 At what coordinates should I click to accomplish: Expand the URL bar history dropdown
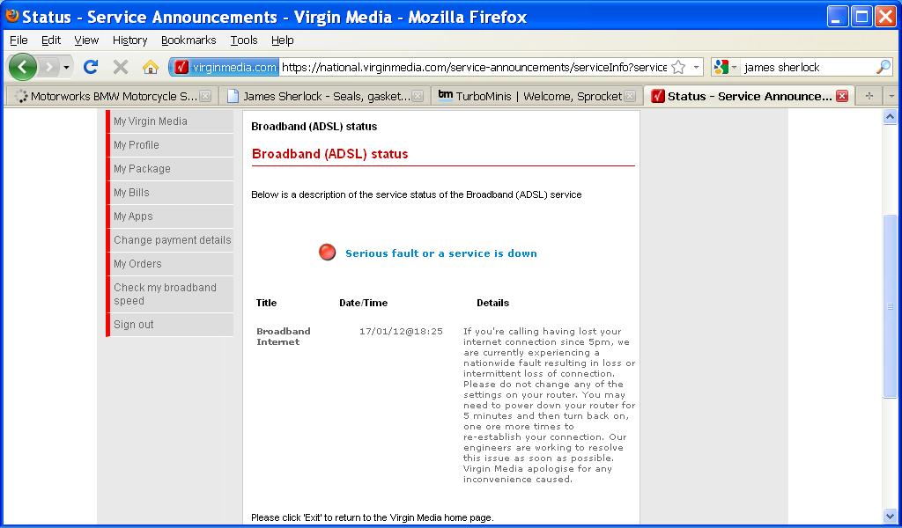coord(696,67)
